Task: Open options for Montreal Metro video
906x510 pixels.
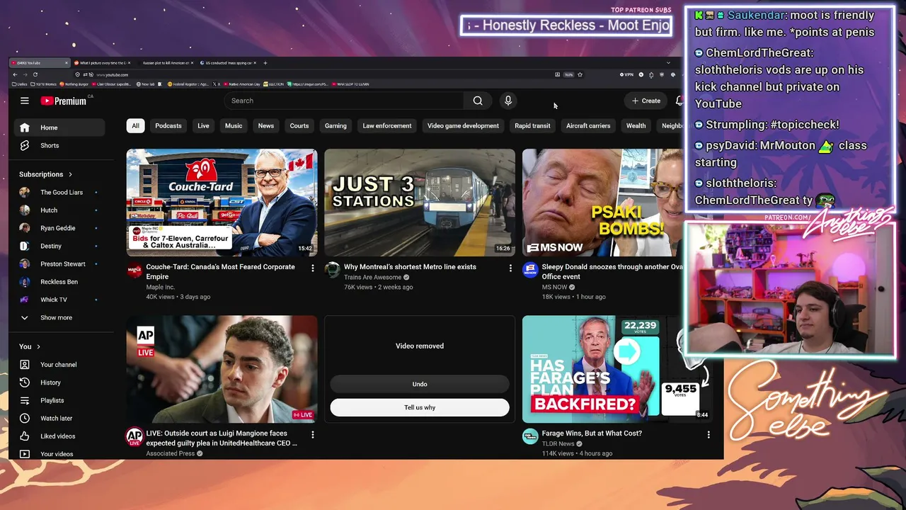Action: click(x=510, y=268)
